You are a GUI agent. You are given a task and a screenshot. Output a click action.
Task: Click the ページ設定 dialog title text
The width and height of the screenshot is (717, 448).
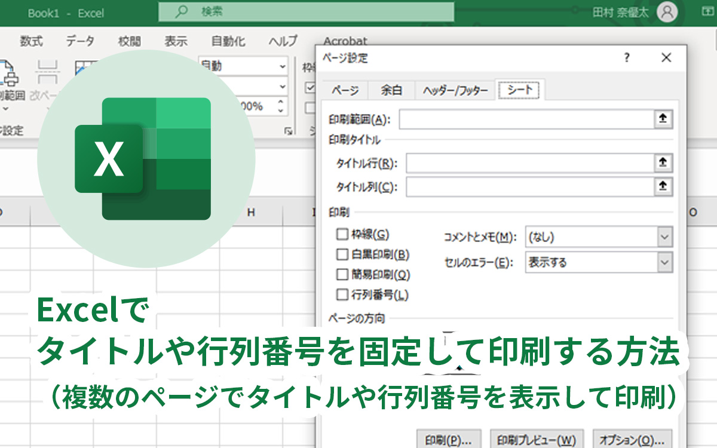tap(345, 58)
